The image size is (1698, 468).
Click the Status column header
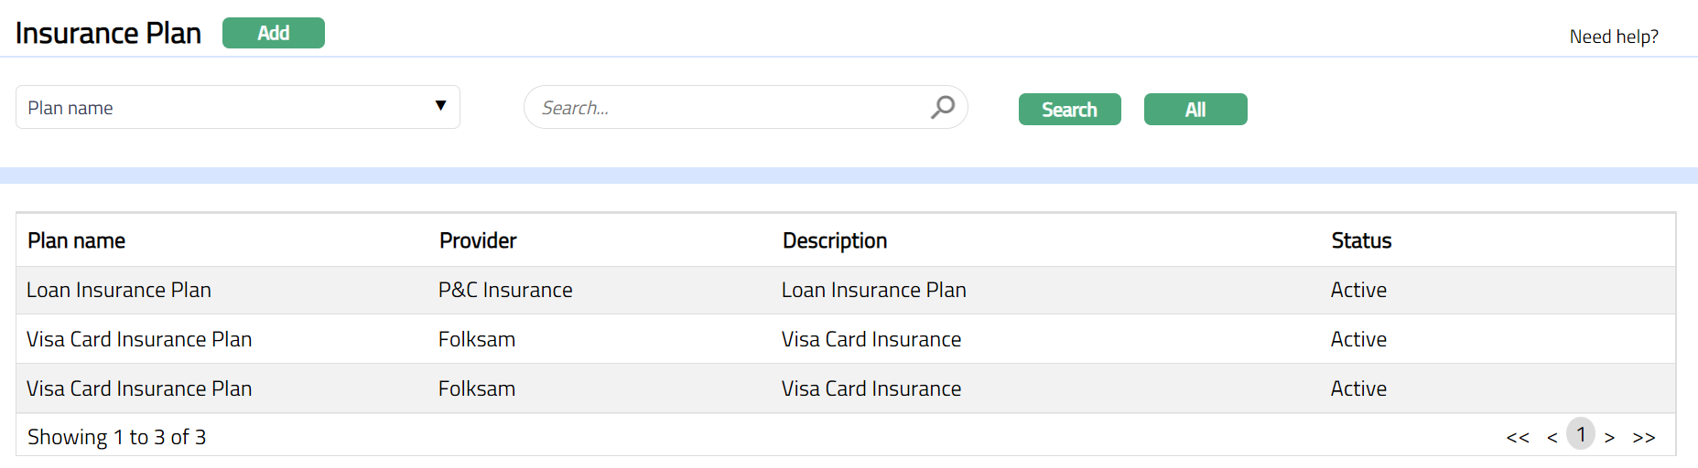click(x=1360, y=240)
